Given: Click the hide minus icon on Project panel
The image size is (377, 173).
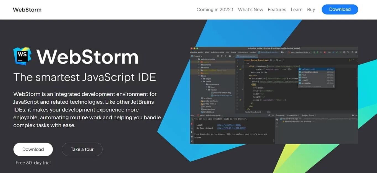Looking at the screenshot, I should click(233, 56).
